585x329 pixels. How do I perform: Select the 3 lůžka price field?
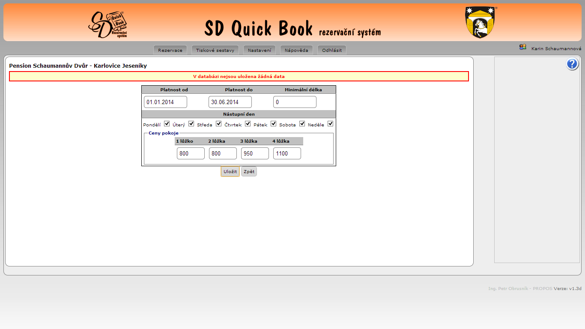[255, 153]
